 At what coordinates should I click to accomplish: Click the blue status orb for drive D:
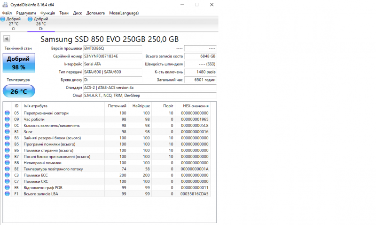31,19
